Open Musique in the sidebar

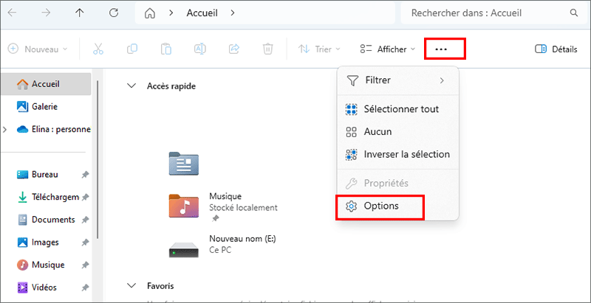tap(46, 265)
